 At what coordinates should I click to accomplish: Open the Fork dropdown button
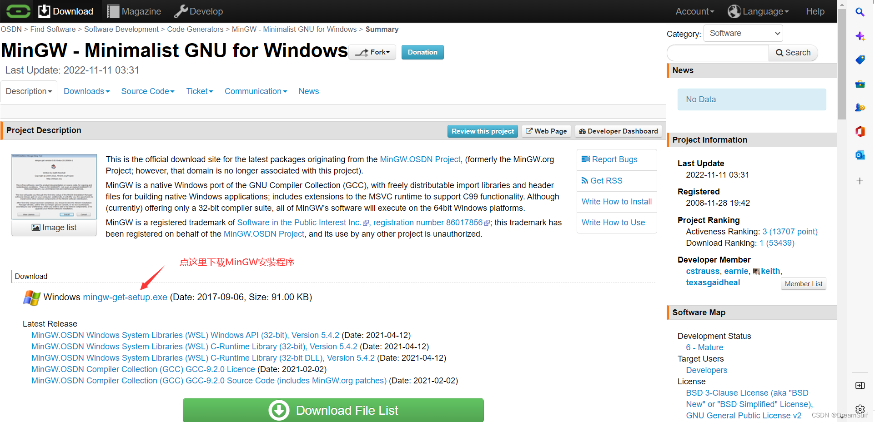click(372, 52)
